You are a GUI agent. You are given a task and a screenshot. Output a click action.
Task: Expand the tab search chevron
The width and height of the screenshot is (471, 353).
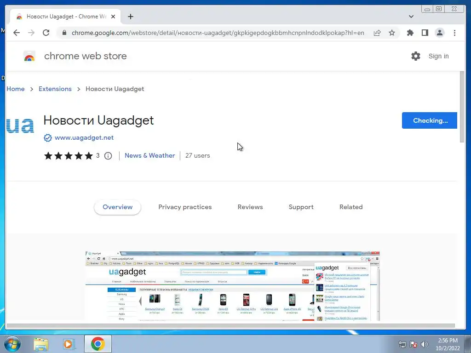coord(411,17)
